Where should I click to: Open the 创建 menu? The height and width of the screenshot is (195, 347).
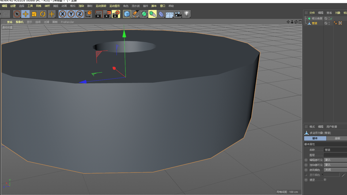13,6
